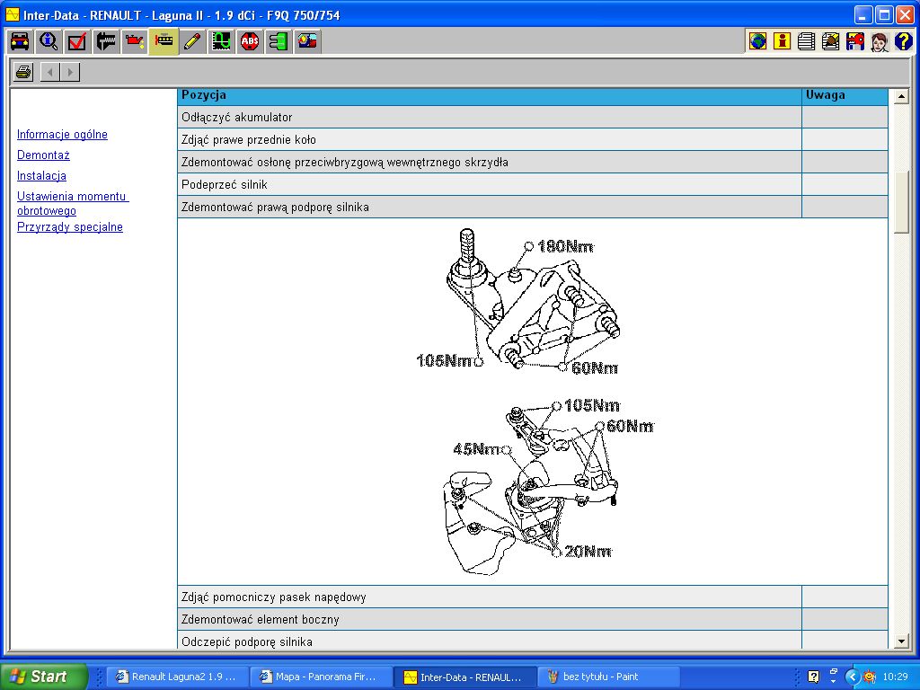920x690 pixels.
Task: Open the yellow information icon
Action: pos(783,41)
